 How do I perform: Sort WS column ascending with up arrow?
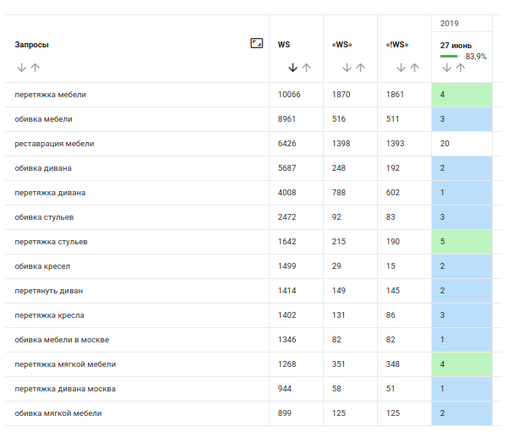306,68
